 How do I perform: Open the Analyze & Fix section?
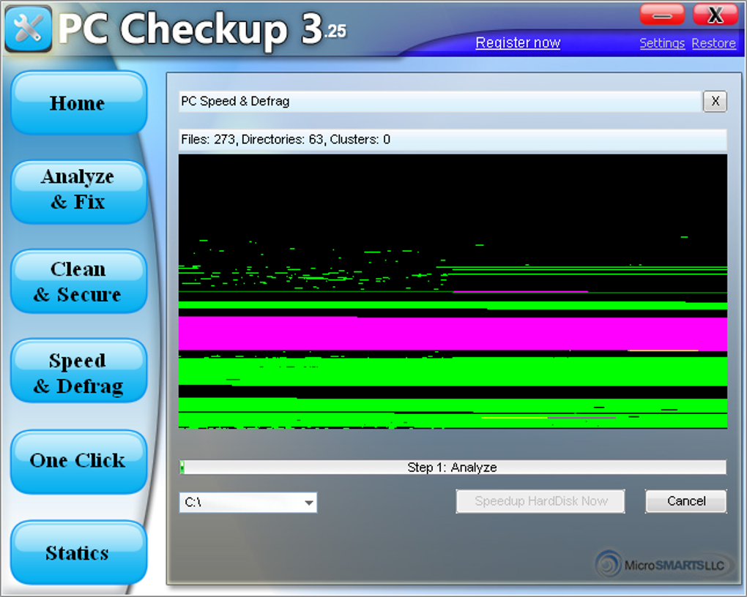pyautogui.click(x=78, y=189)
